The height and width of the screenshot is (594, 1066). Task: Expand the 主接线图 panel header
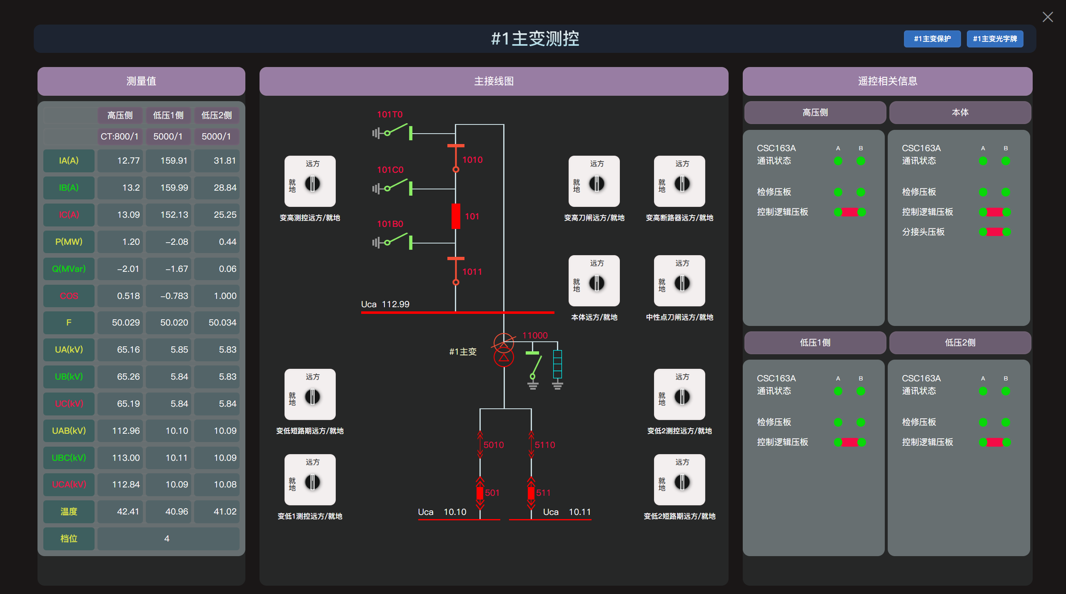[x=494, y=81]
